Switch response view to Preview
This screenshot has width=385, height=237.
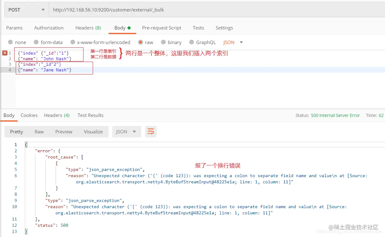pyautogui.click(x=64, y=132)
